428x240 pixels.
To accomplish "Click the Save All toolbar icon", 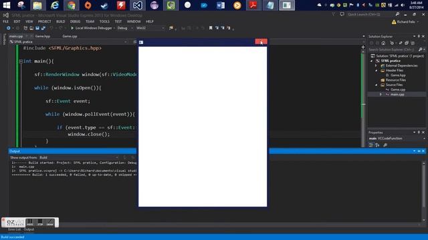I will click(43, 28).
